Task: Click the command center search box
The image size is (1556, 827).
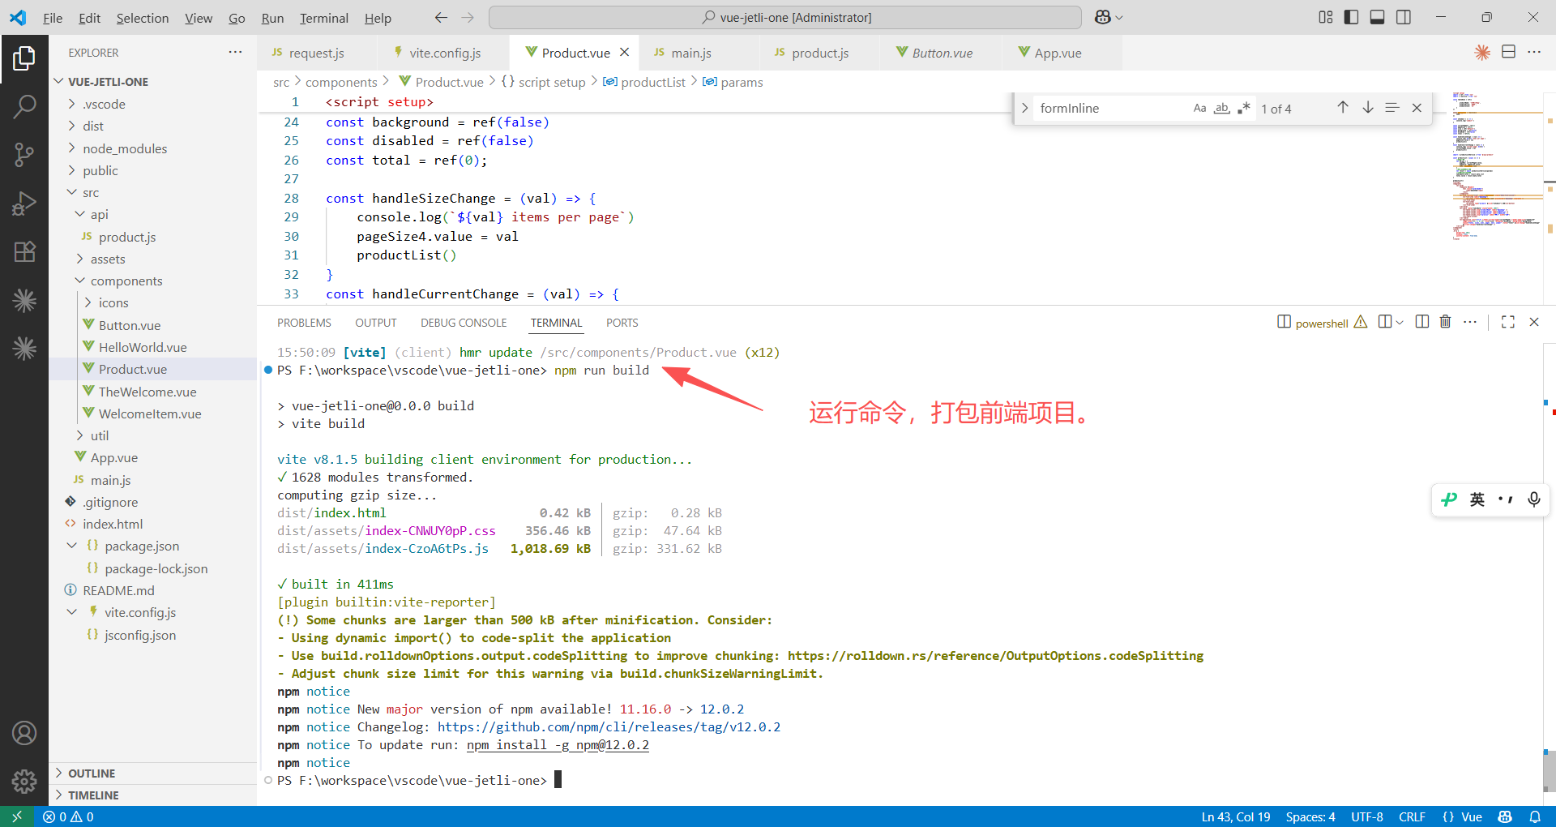Action: [785, 17]
